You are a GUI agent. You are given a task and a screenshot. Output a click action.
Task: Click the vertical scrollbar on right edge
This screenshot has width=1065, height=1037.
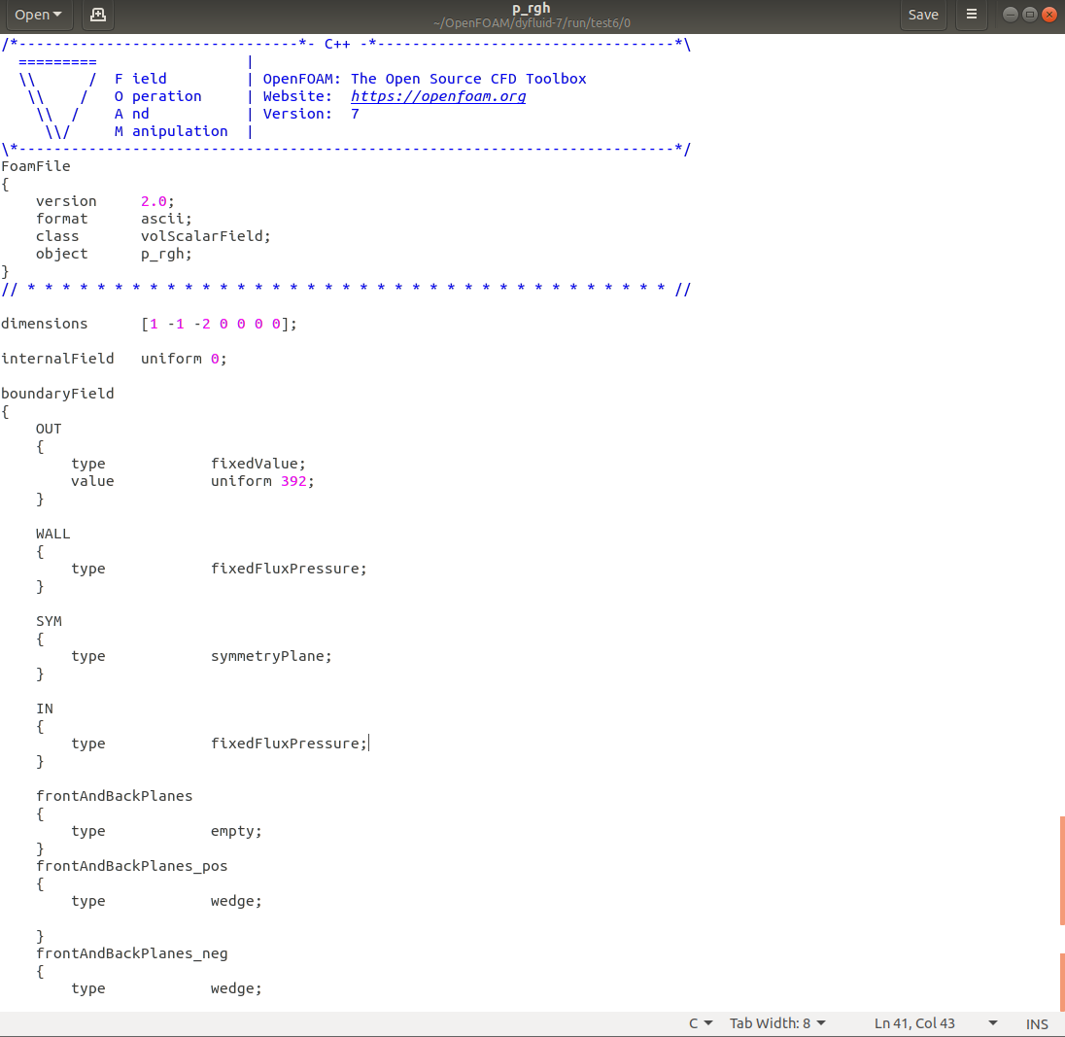(x=1061, y=870)
